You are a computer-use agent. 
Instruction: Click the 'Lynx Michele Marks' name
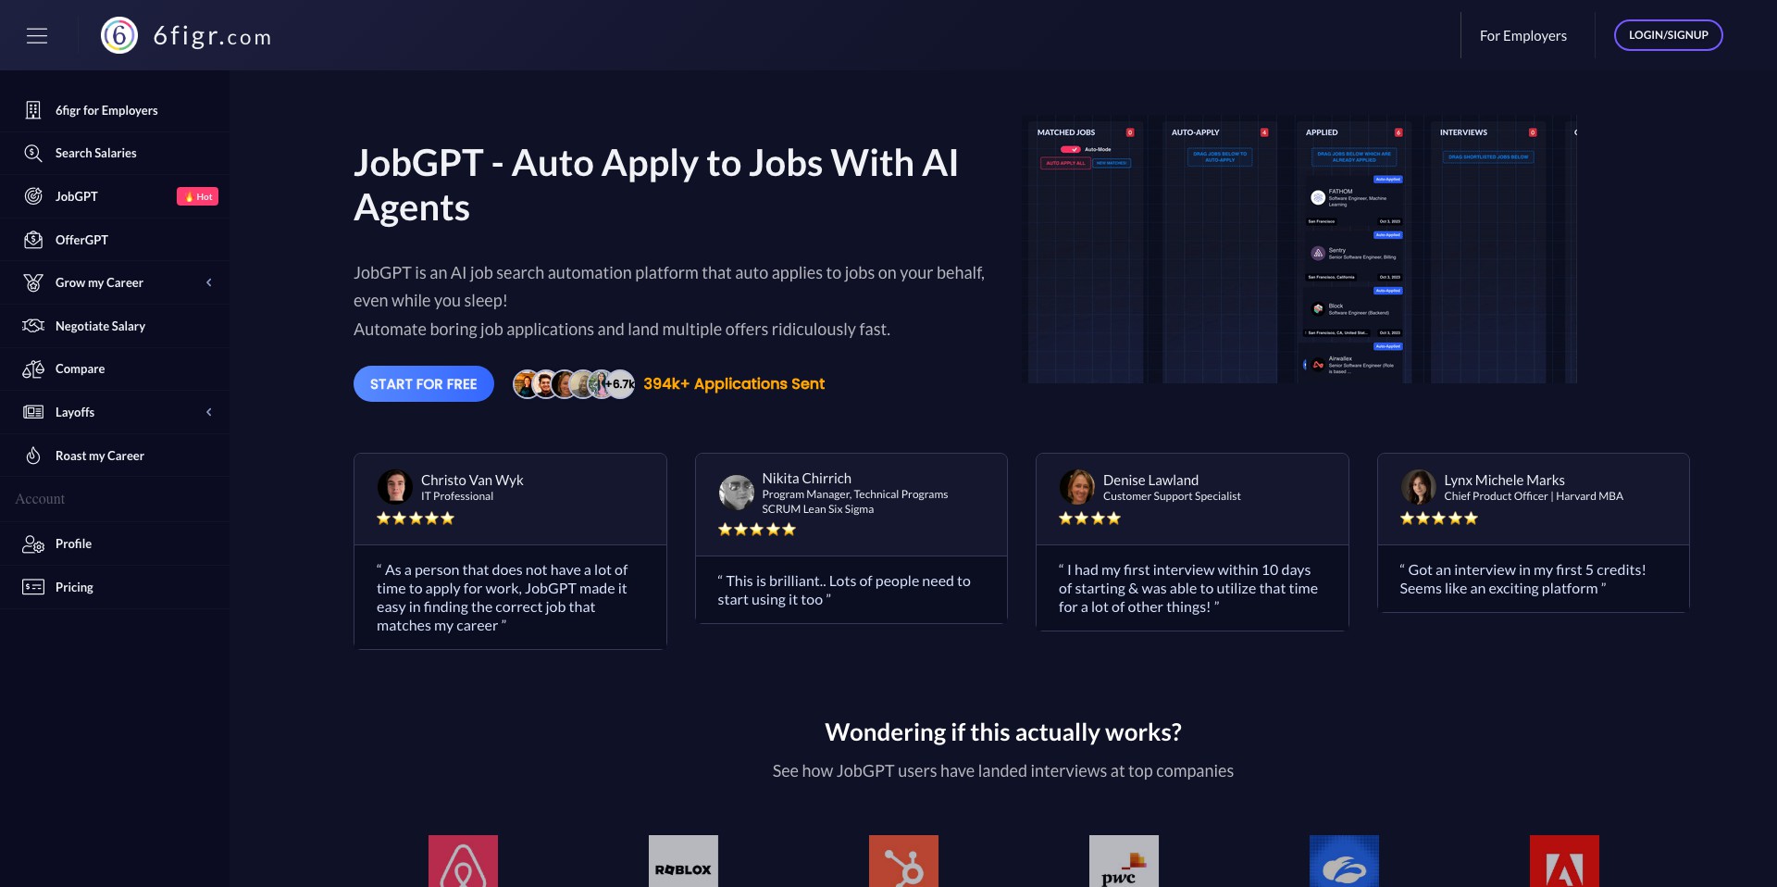click(1504, 480)
